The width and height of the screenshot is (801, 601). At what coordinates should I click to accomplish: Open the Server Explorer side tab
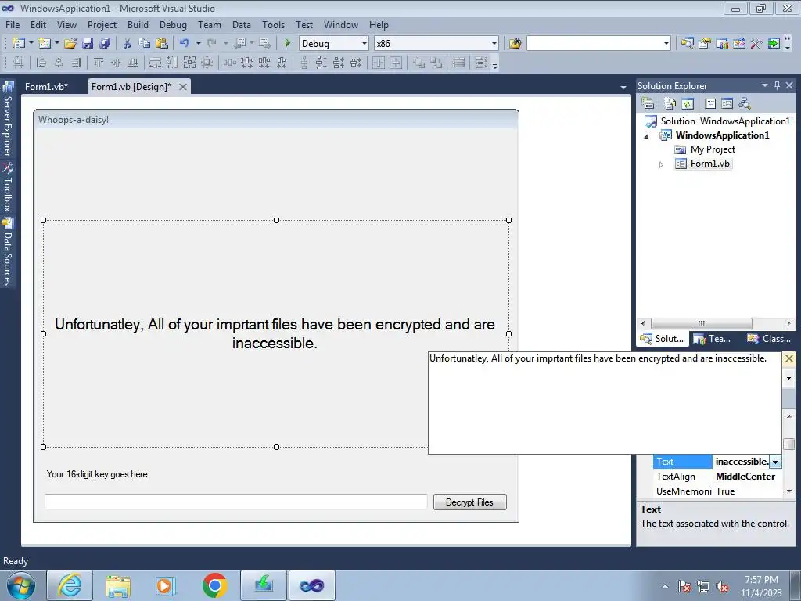coord(8,120)
